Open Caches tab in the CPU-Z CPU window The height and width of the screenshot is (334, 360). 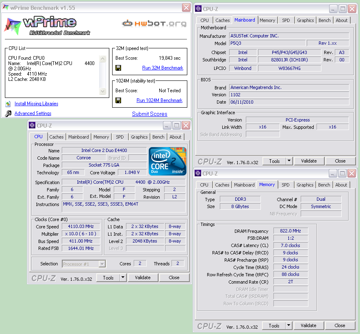click(56, 137)
